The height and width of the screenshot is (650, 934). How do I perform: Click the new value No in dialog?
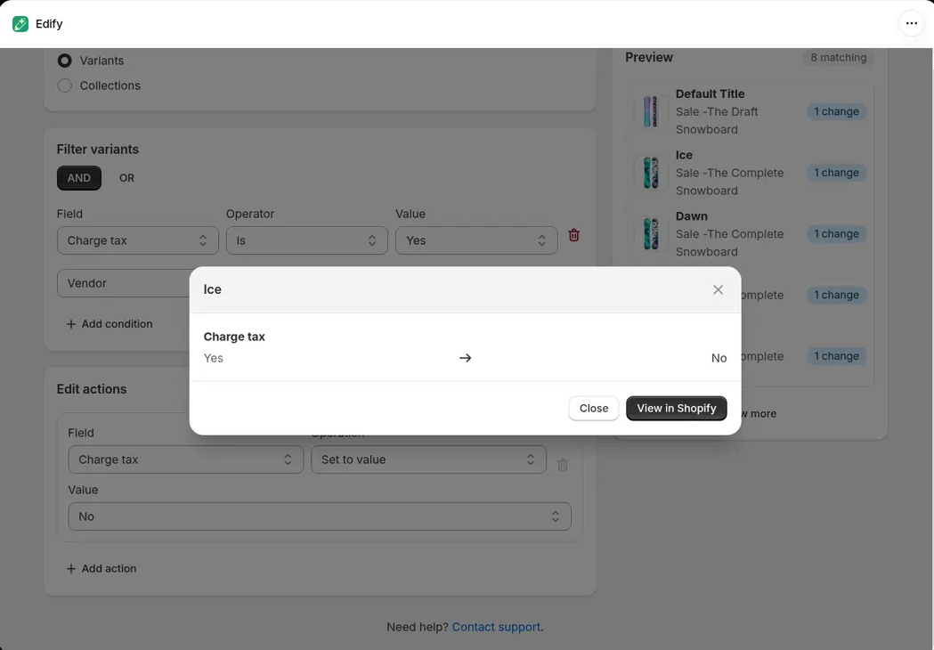[719, 358]
